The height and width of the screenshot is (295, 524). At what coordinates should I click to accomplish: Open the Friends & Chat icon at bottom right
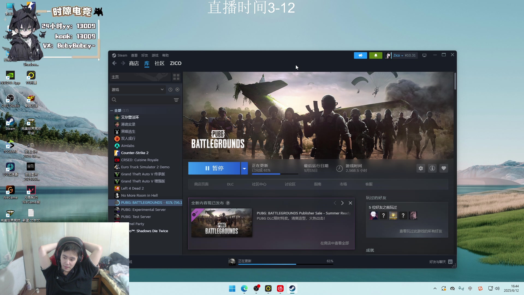pos(450,262)
